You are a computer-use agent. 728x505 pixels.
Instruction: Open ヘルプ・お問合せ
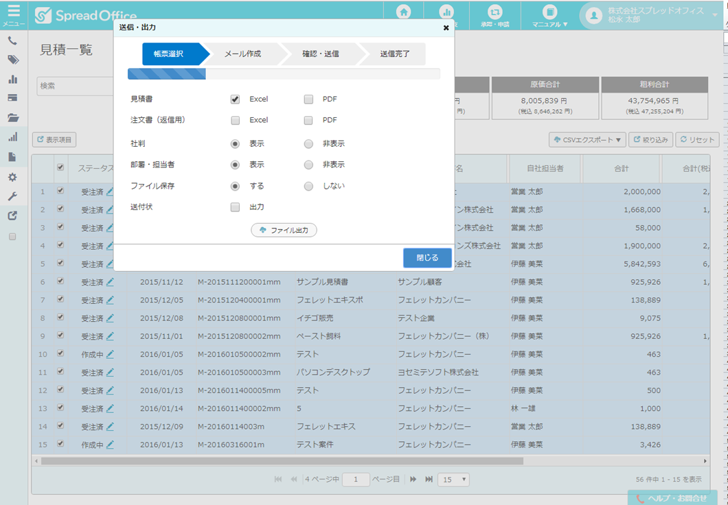coord(673,497)
